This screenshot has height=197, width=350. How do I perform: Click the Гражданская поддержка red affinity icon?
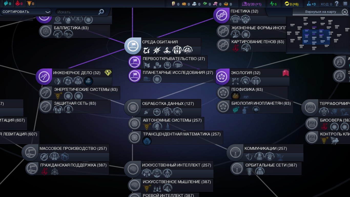pyautogui.click(x=45, y=172)
